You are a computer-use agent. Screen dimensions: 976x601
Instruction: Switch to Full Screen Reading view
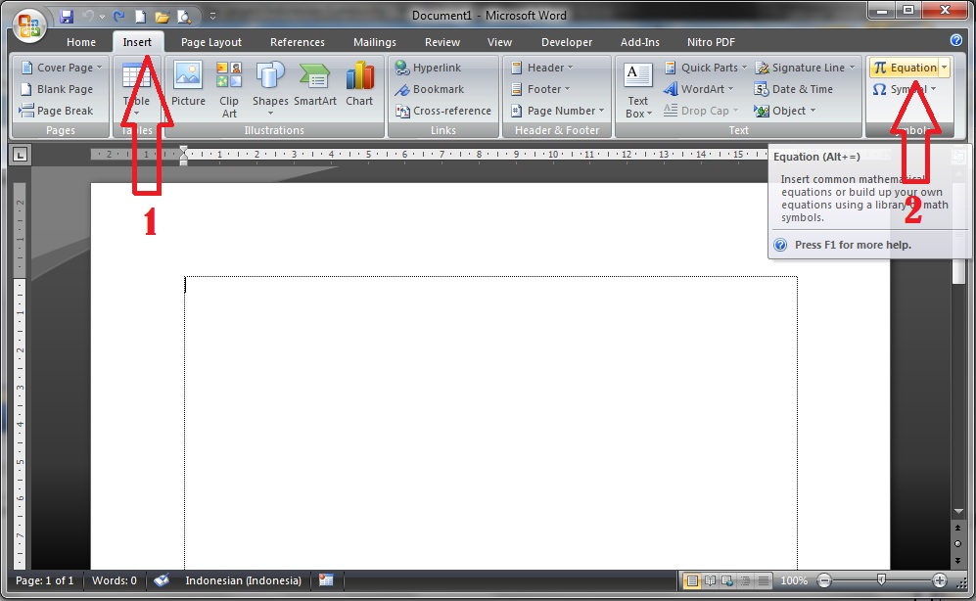[x=710, y=581]
